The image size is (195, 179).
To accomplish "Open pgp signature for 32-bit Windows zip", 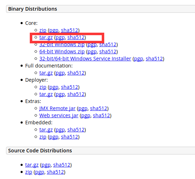I will click(92, 44).
